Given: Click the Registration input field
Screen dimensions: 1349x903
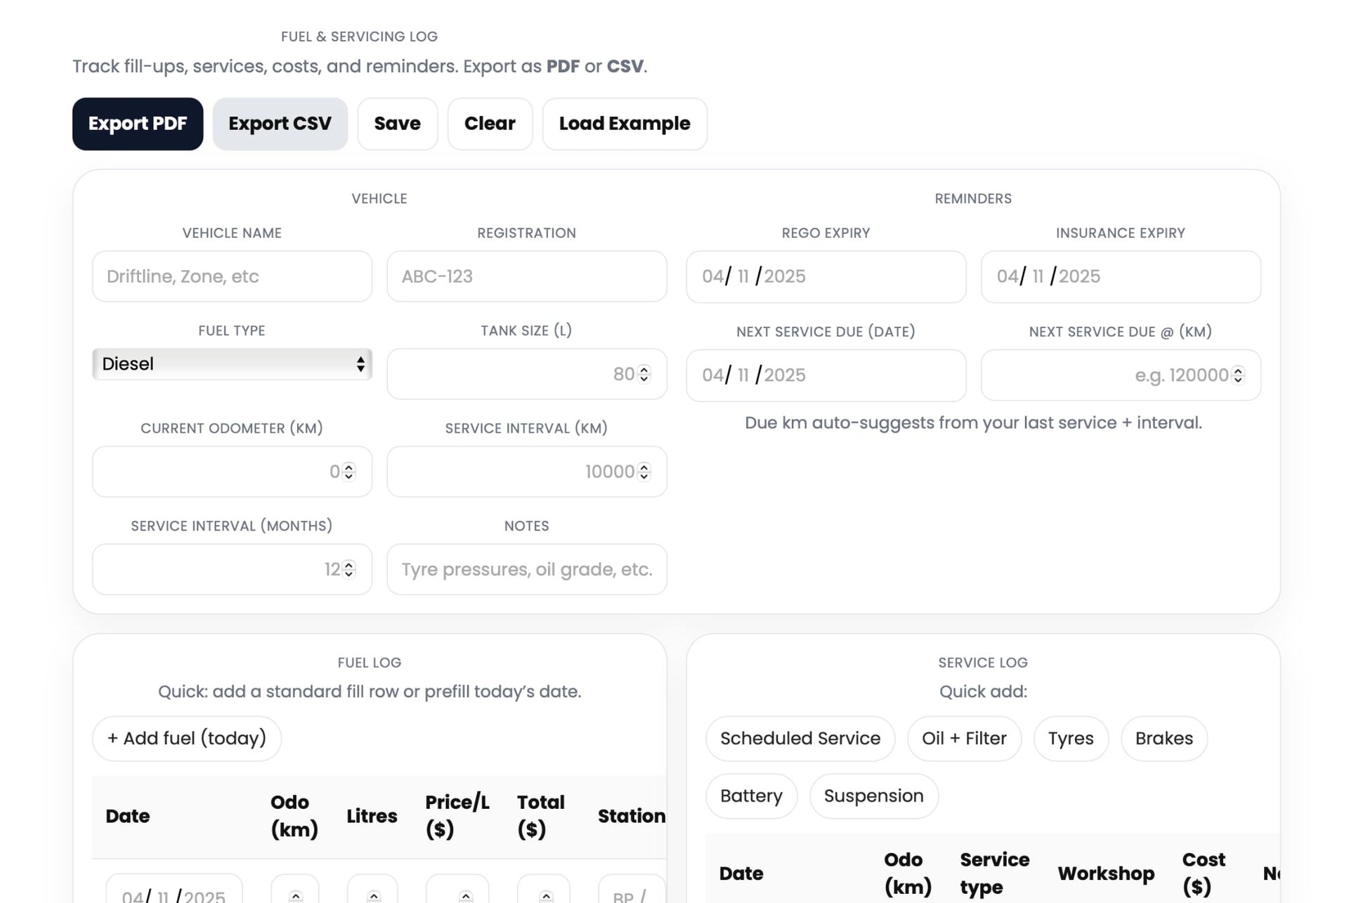Looking at the screenshot, I should pyautogui.click(x=526, y=276).
